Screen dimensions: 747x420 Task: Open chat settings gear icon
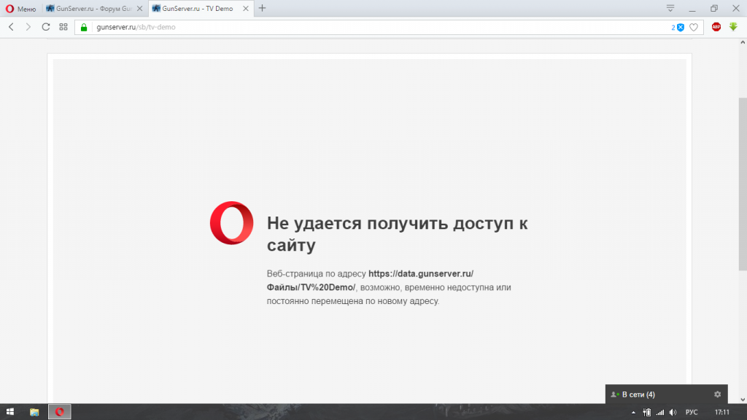(x=717, y=394)
